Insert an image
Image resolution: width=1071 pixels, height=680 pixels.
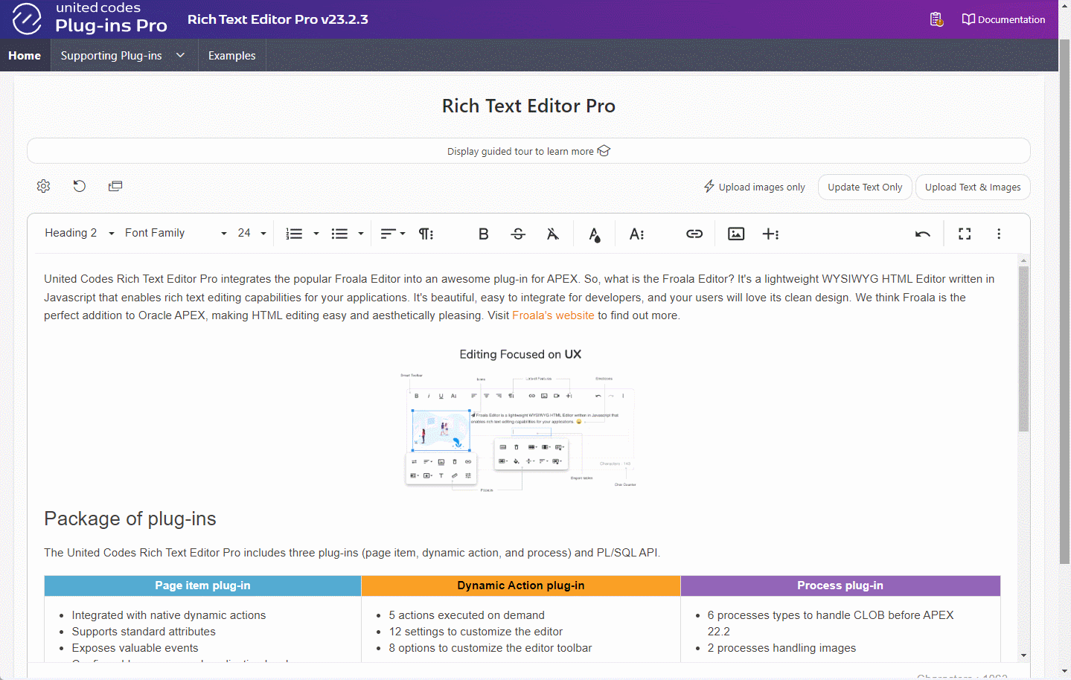pyautogui.click(x=736, y=234)
